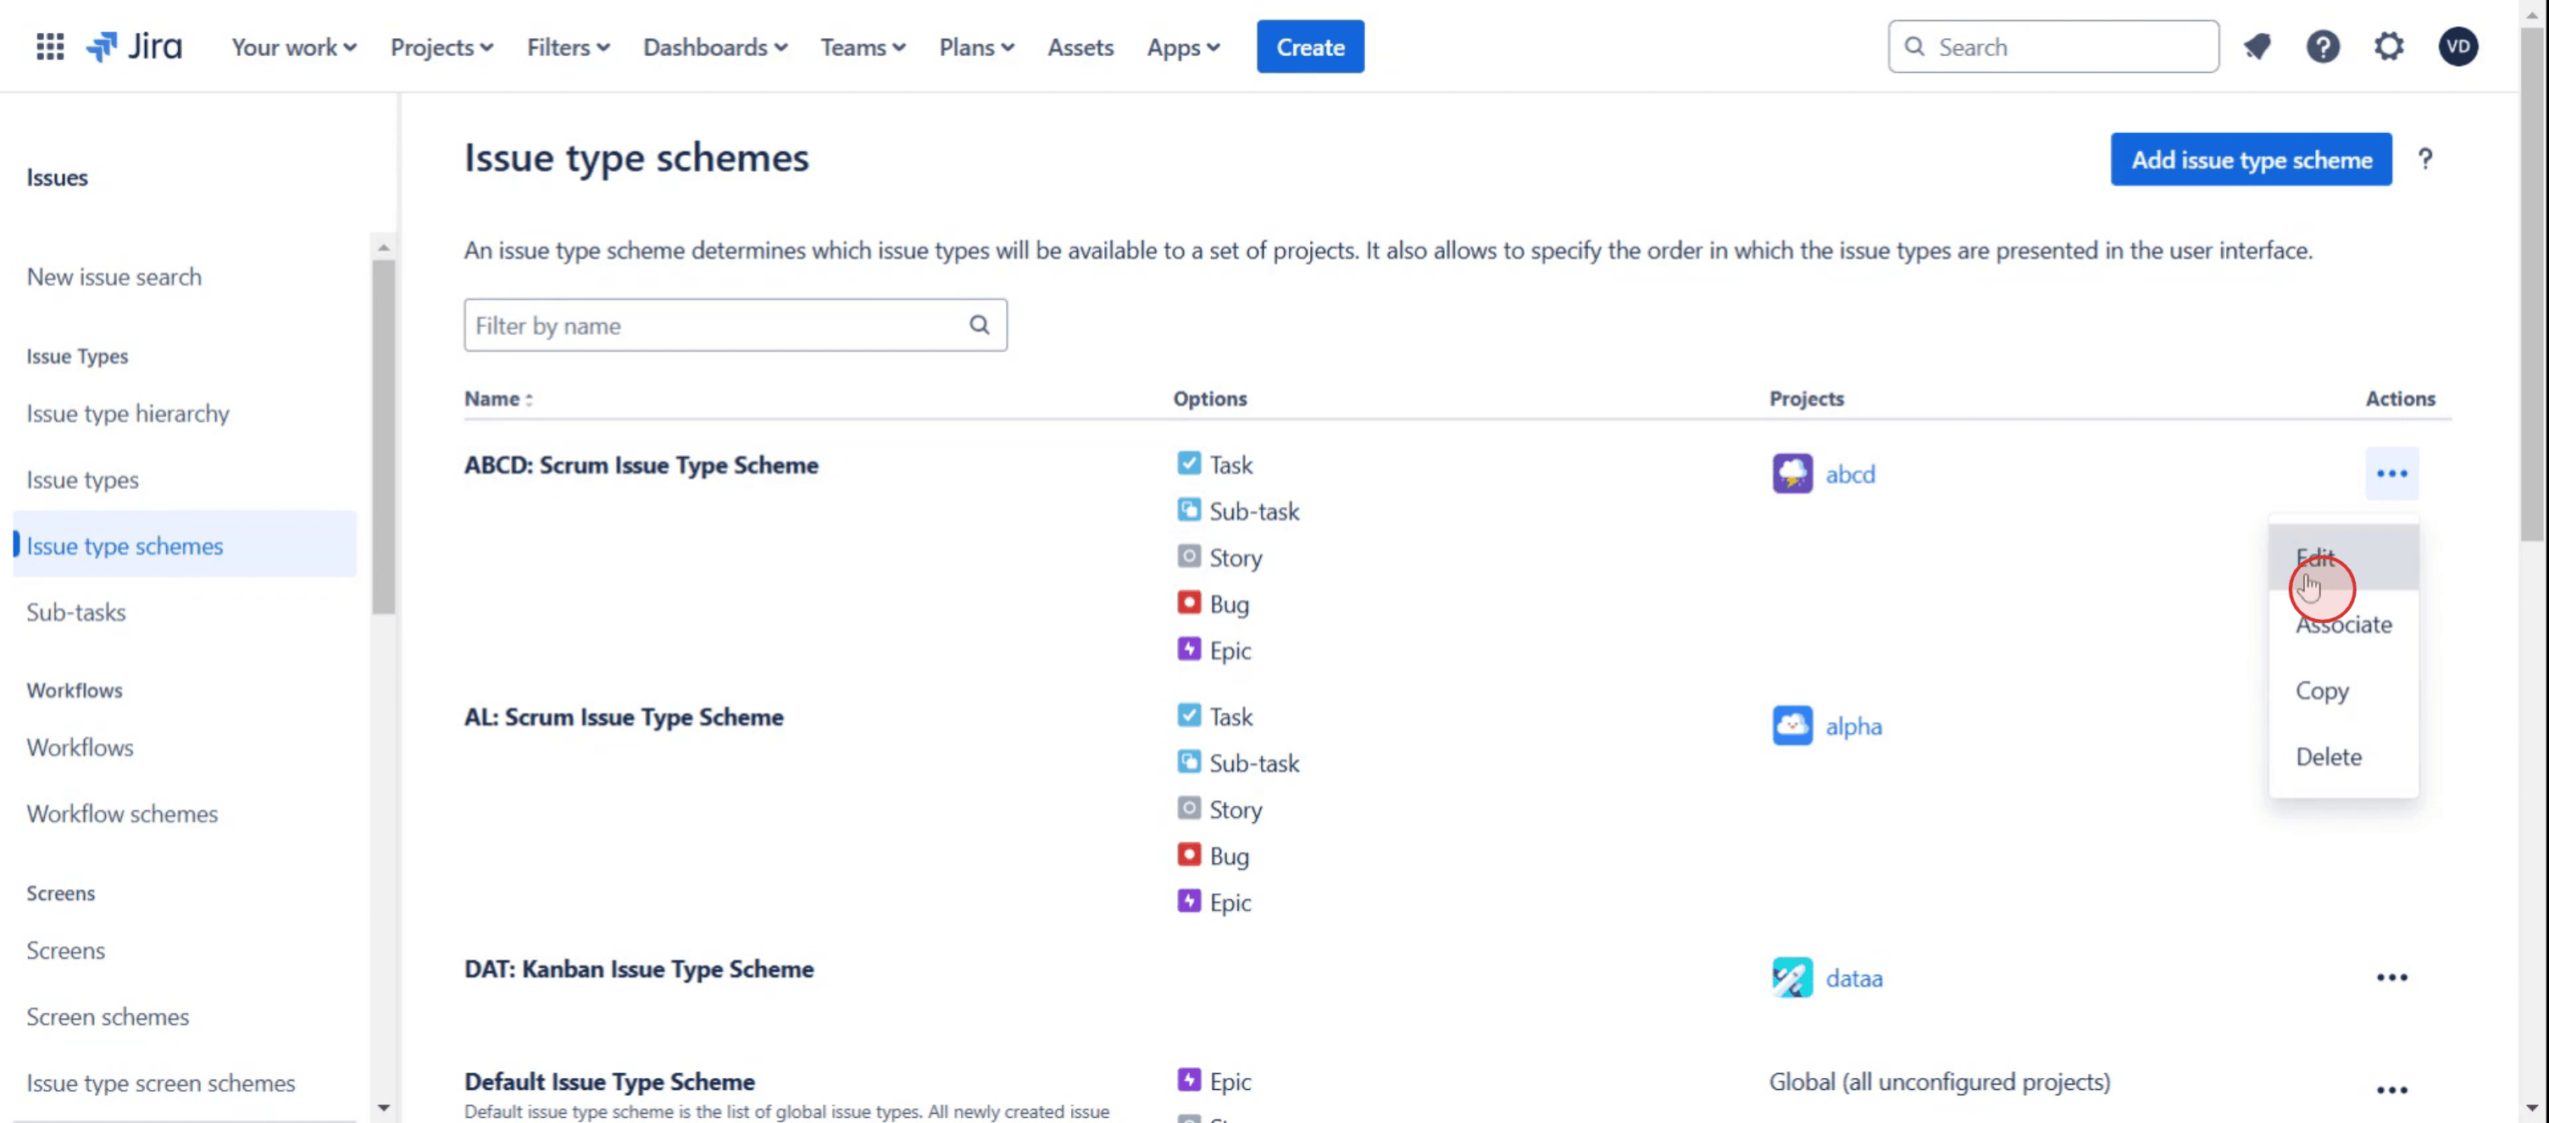Viewport: 2549px width, 1123px height.
Task: Open the app switcher grid icon
Action: tap(49, 47)
